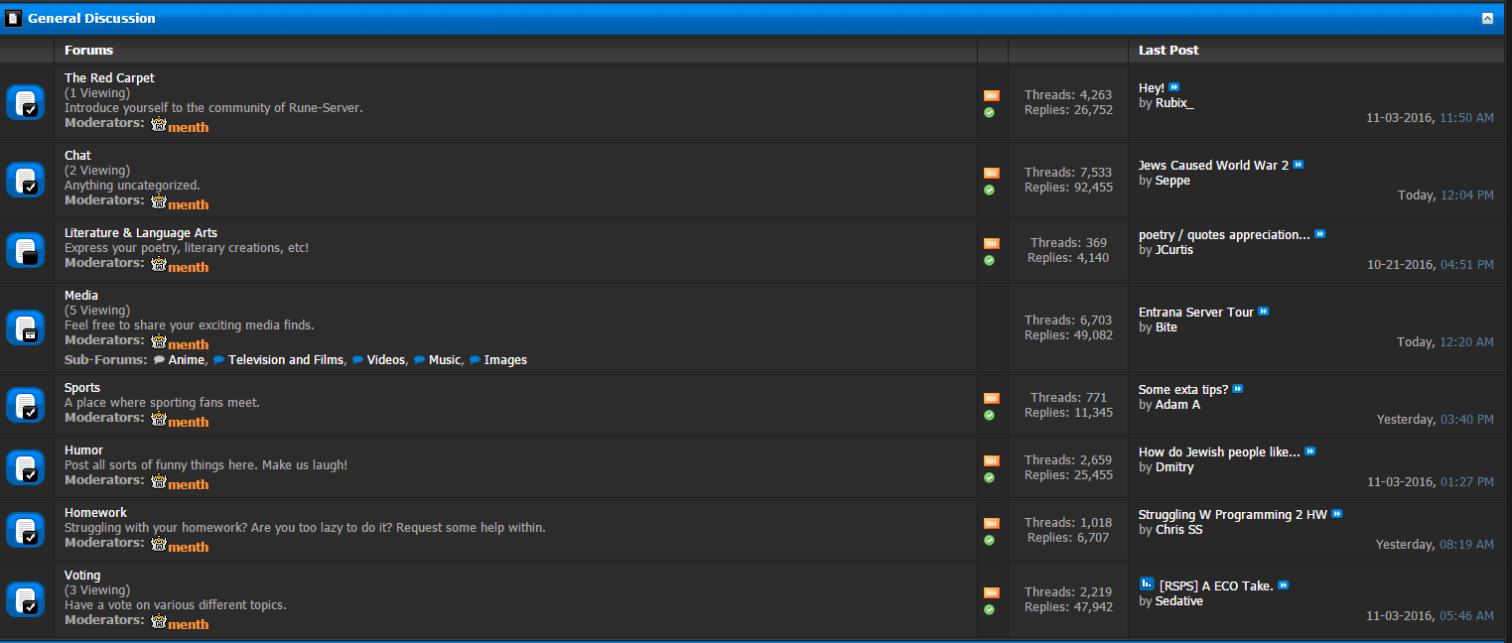Go to last post arrow beside Hey!
Viewport: 1512px width, 643px height.
point(1174,87)
